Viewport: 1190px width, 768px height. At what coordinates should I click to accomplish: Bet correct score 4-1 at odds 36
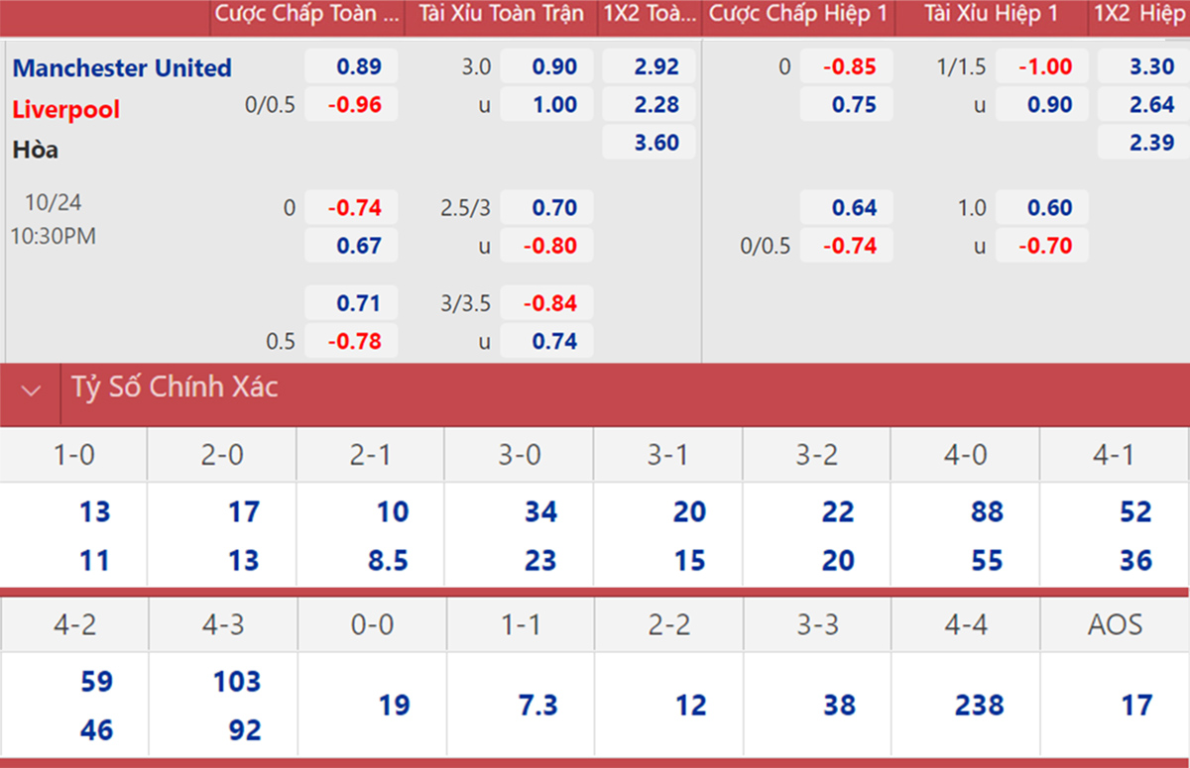pyautogui.click(x=1135, y=561)
